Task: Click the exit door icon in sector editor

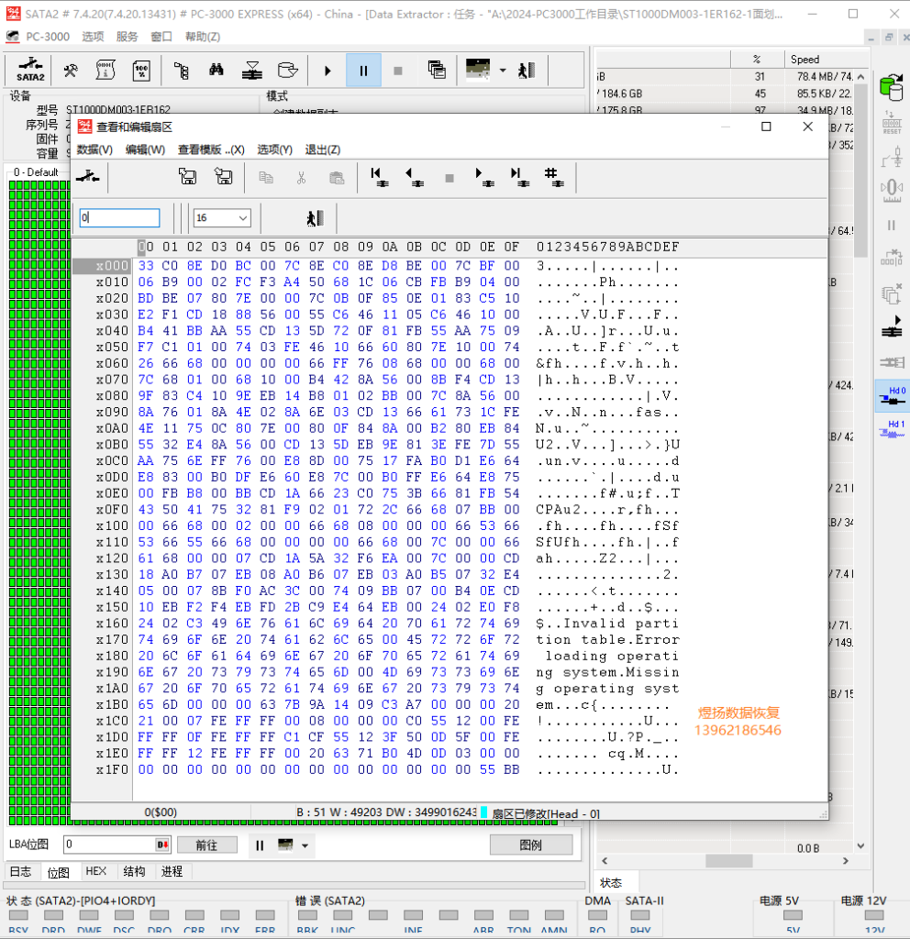Action: point(316,218)
